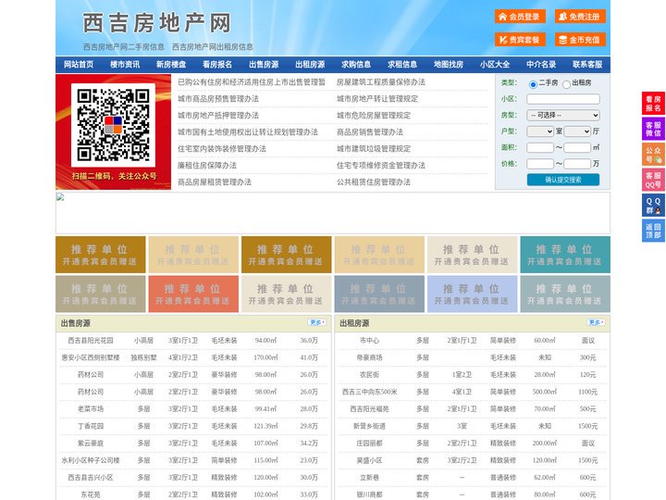Click 更多 in the 出售房源 header
Screen dimensions: 666x500
coord(317,323)
